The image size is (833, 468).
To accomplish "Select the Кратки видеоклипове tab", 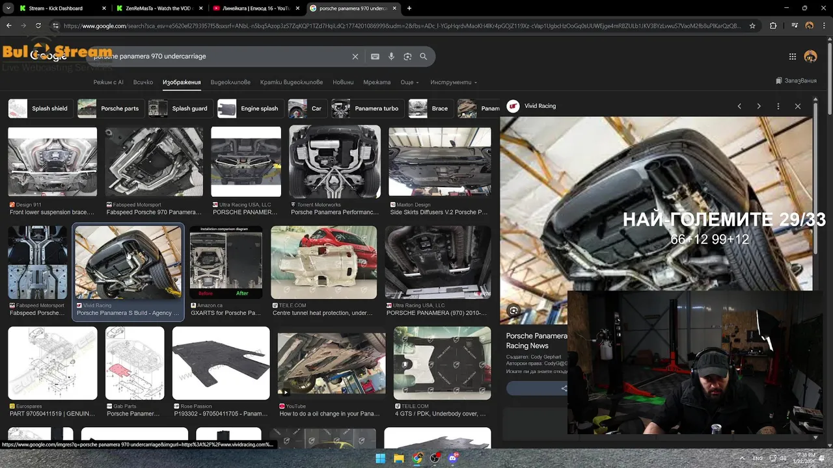I will click(x=292, y=83).
